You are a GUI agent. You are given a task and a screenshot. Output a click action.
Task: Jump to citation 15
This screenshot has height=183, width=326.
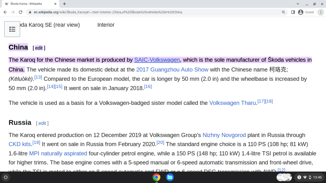pos(58,87)
